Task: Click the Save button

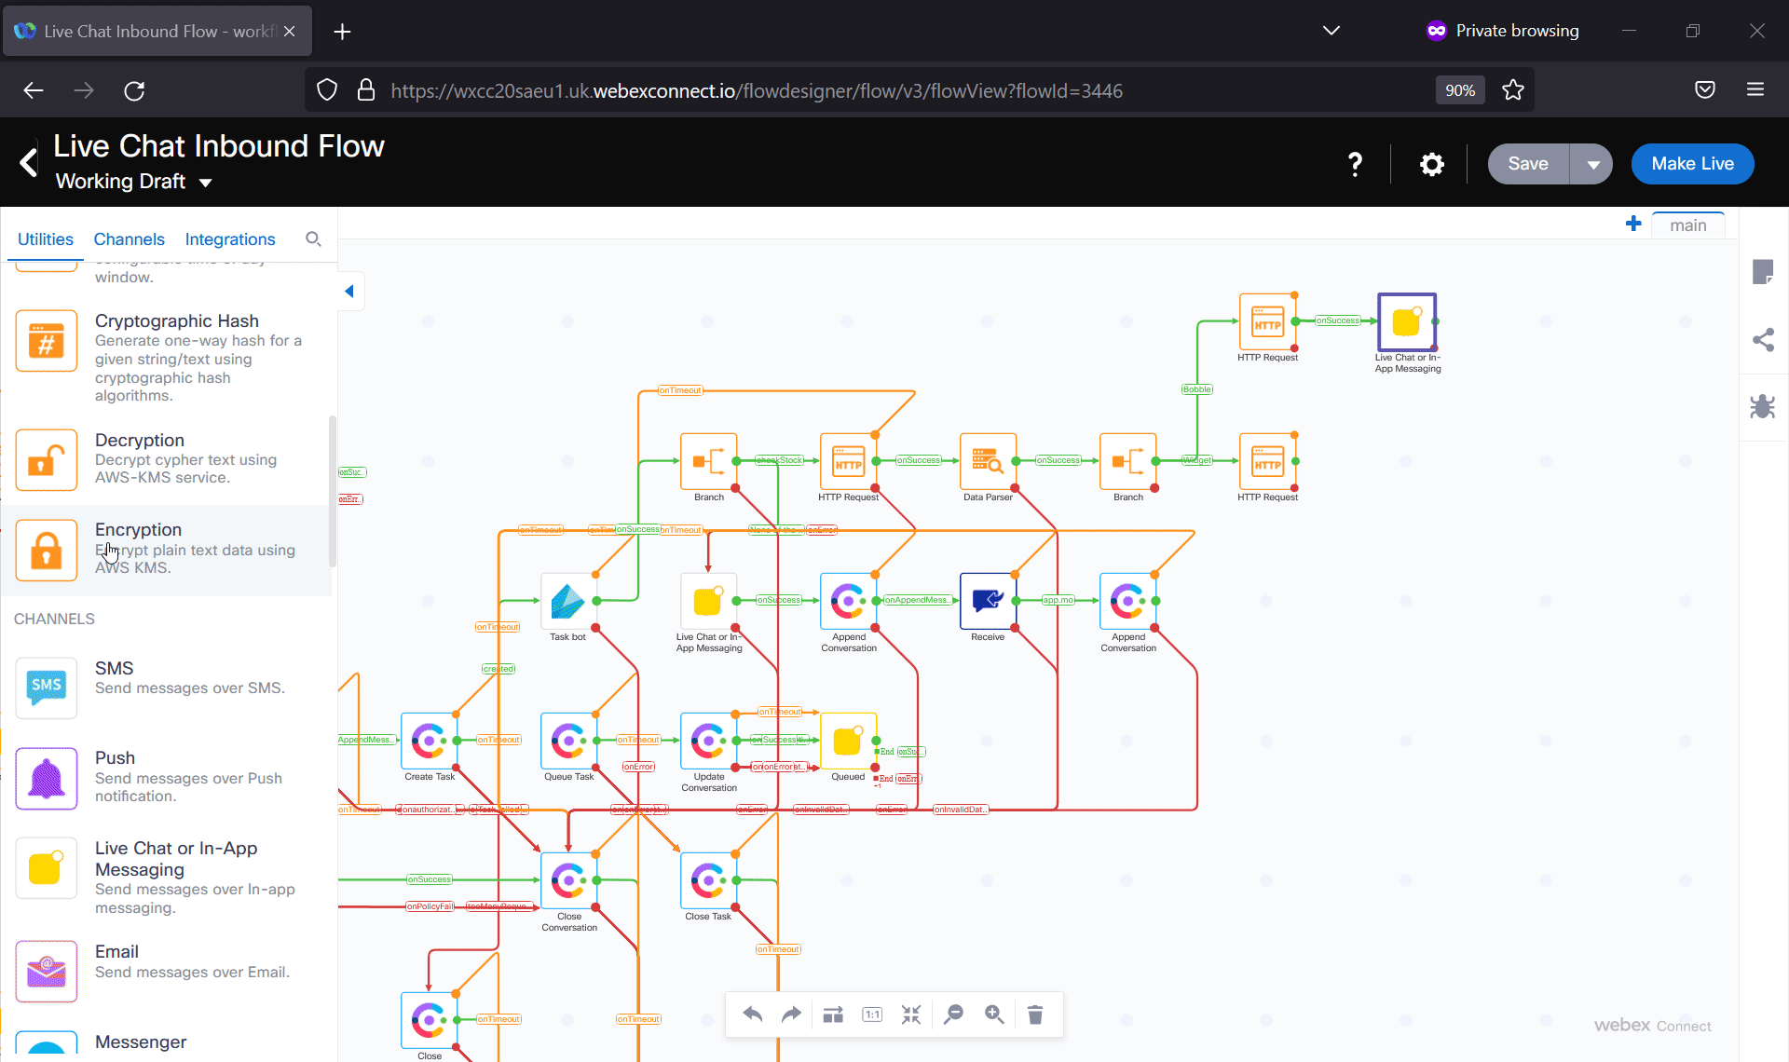Action: coord(1528,164)
